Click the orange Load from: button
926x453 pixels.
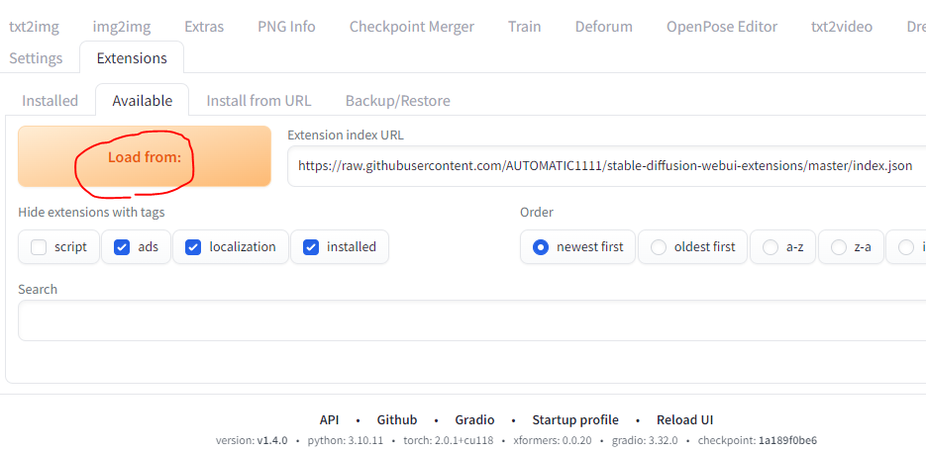pos(145,156)
